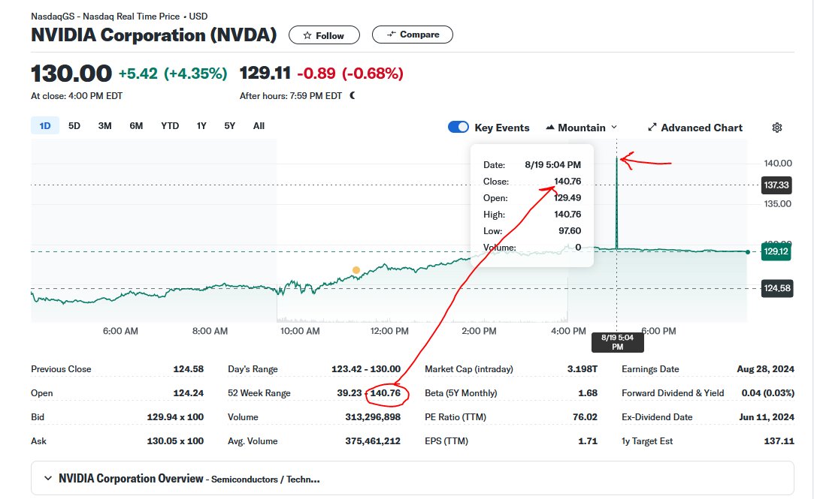Open the Advanced Chart view
Viewport: 814px width, 499px height.
(x=695, y=128)
